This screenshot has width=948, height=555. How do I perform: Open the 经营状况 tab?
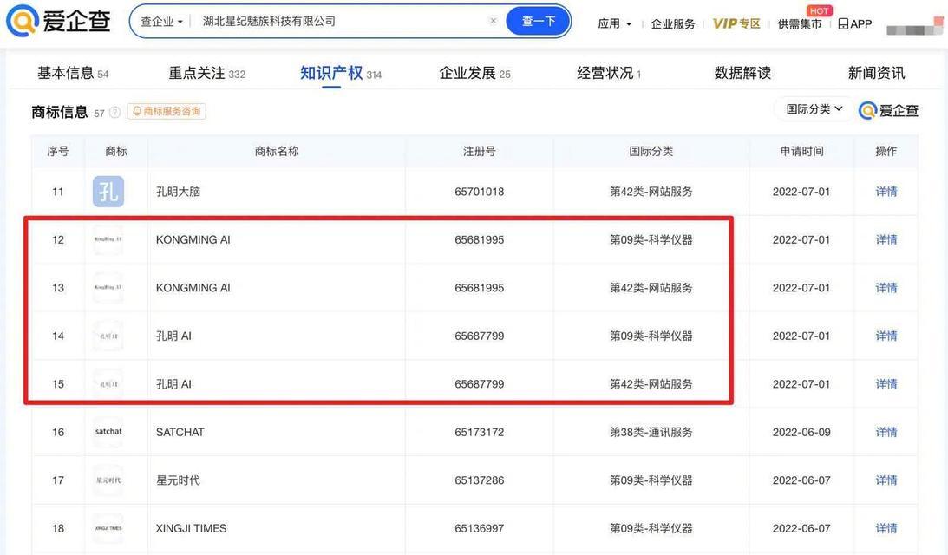pos(609,73)
